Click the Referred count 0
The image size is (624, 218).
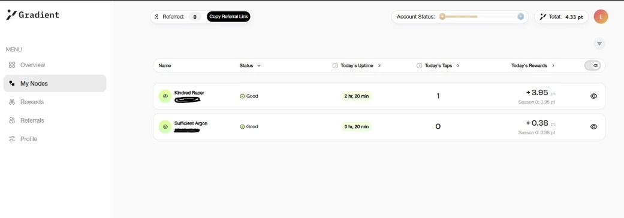[195, 17]
